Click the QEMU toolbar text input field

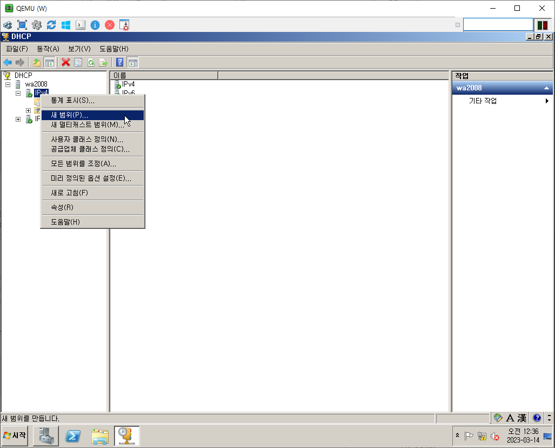498,25
